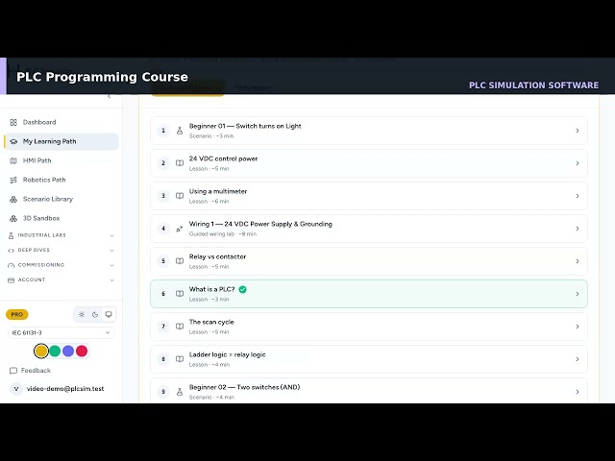This screenshot has width=615, height=461.
Task: Open the Using a multimeter lesson
Action: pos(369,196)
